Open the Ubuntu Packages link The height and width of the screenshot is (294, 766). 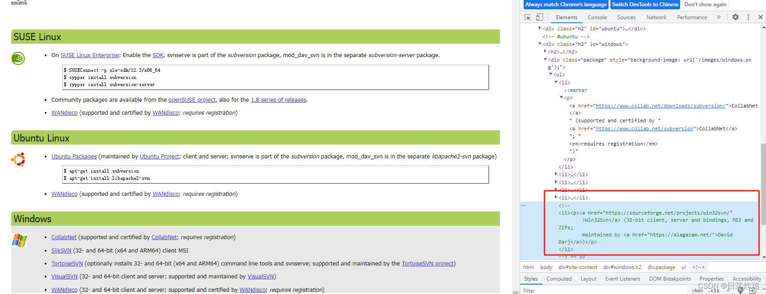(74, 157)
